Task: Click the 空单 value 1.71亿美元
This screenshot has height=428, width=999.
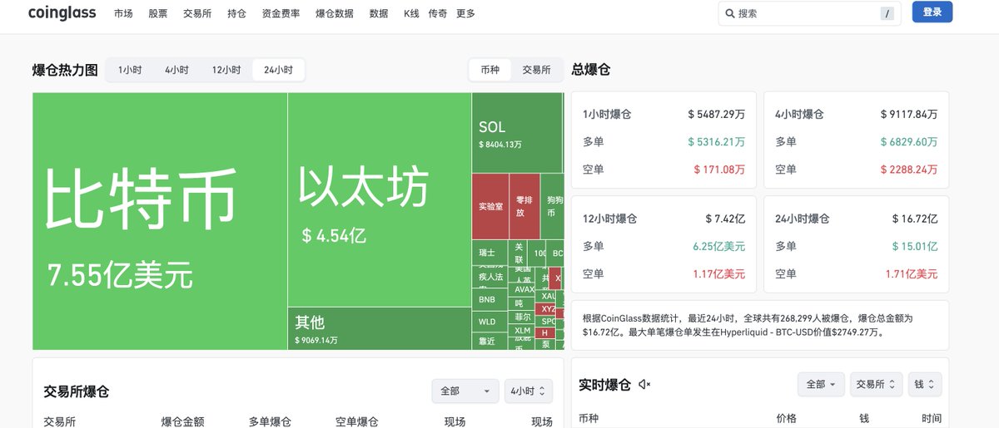Action: [912, 274]
